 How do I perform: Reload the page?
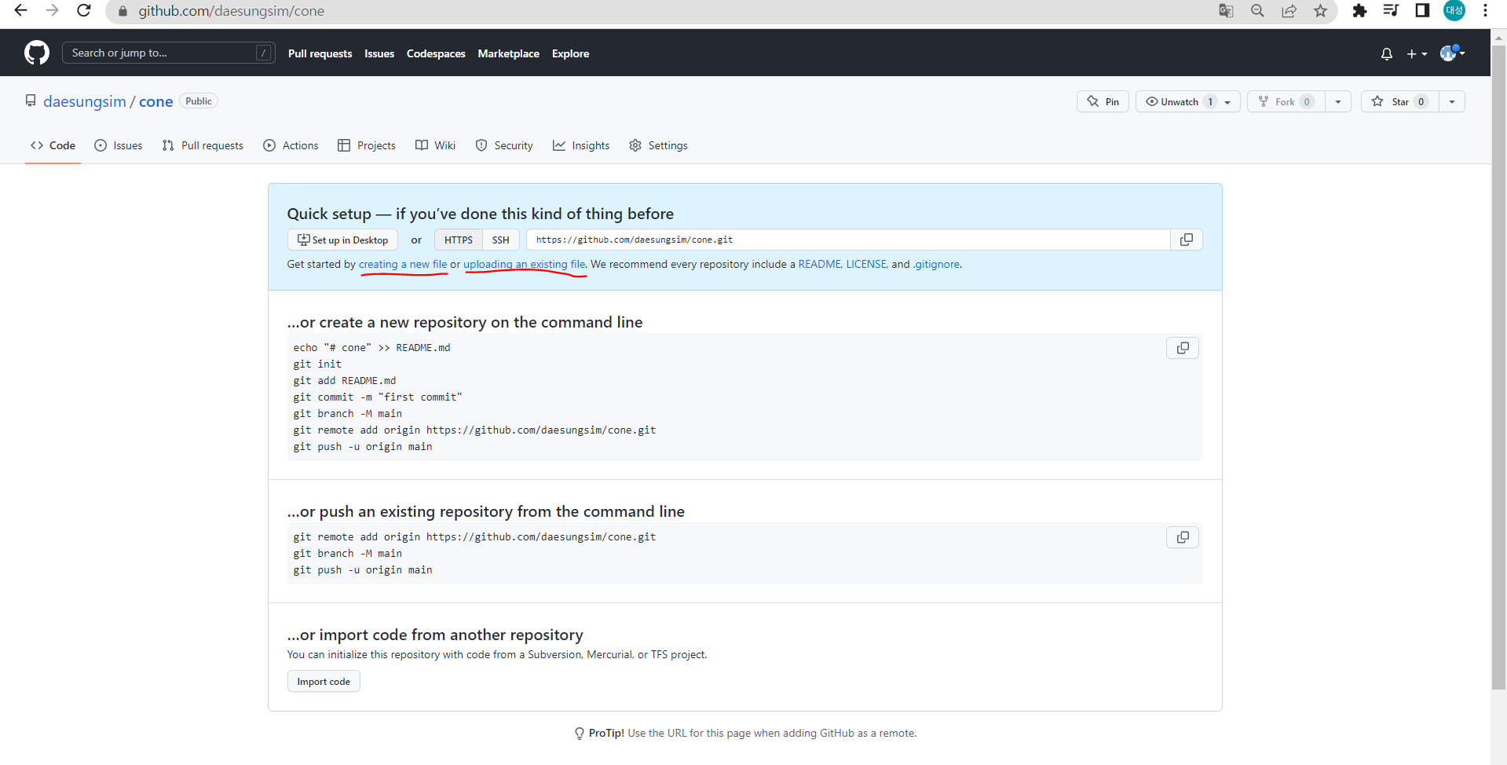click(84, 11)
